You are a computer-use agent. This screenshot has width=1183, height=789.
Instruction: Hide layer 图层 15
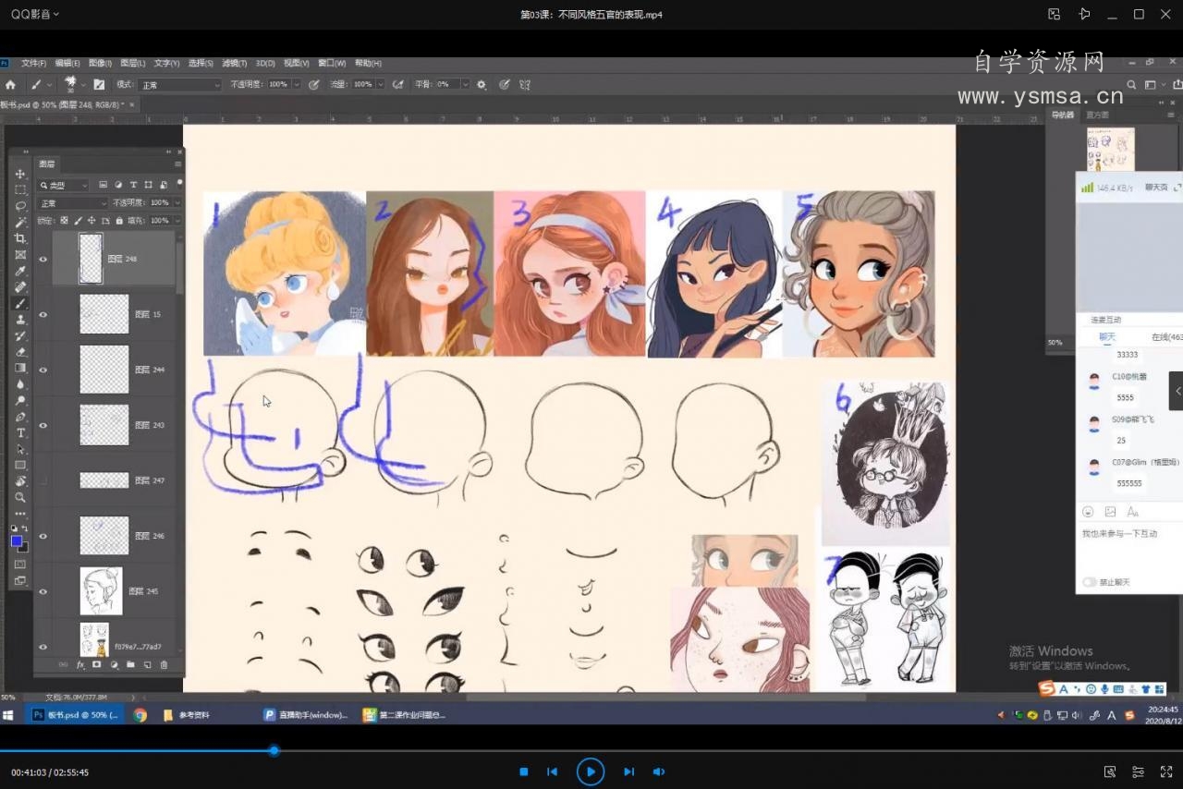43,314
